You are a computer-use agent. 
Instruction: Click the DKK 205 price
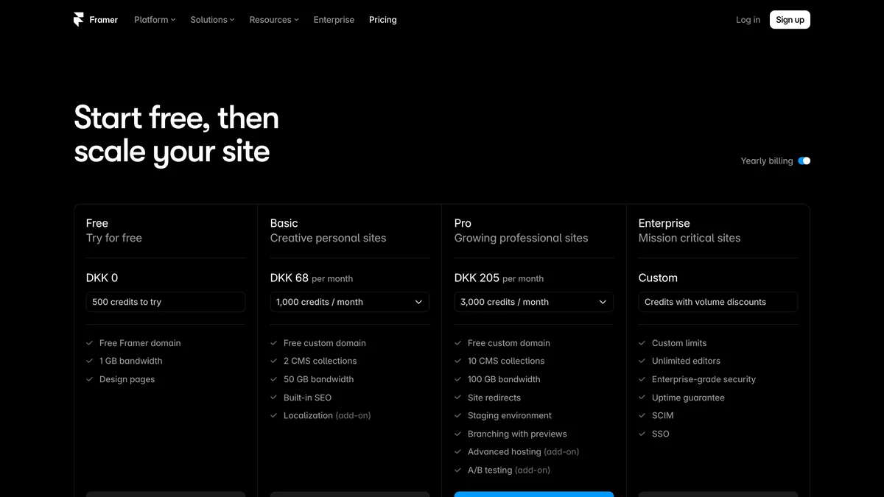coord(477,278)
